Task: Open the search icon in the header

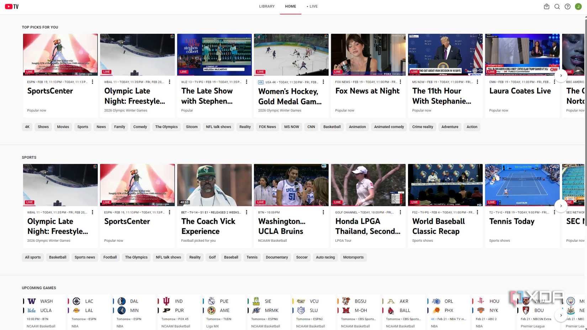Action: tap(557, 6)
